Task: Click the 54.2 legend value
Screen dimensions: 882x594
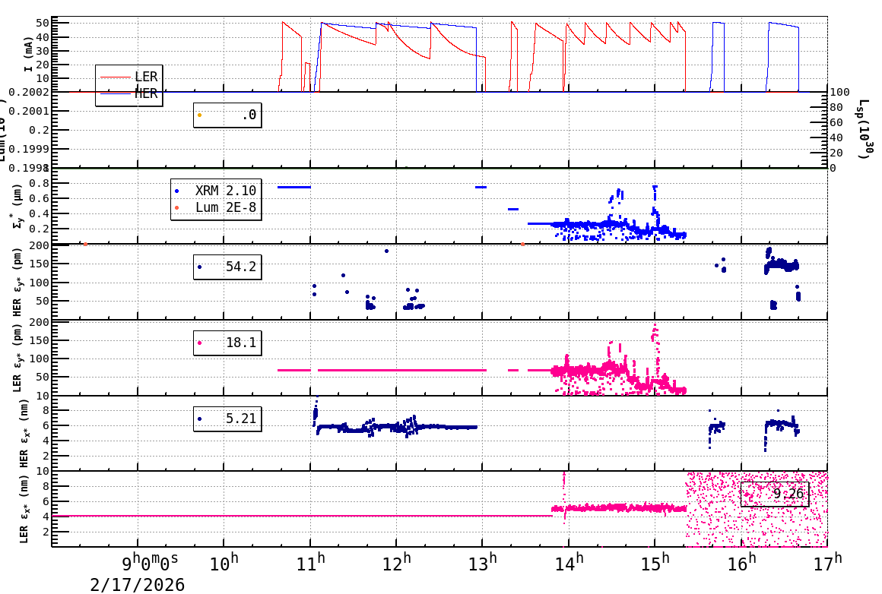Action: point(241,267)
